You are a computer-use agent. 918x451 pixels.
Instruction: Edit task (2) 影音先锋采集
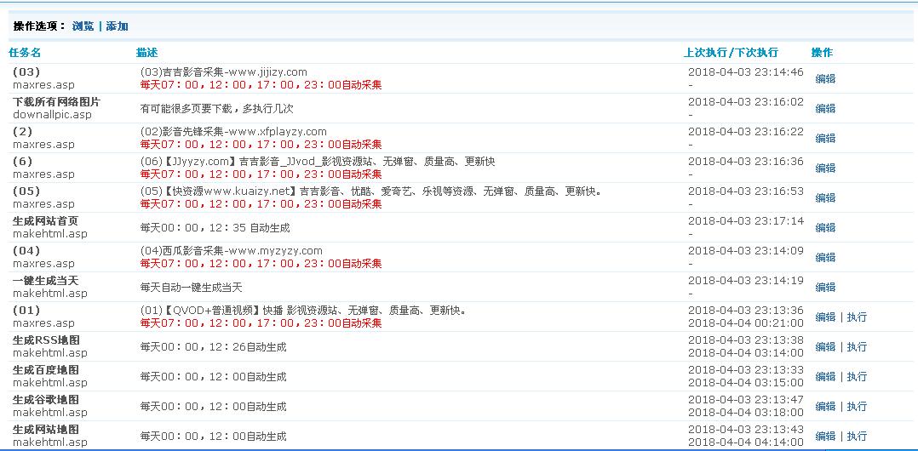[825, 139]
